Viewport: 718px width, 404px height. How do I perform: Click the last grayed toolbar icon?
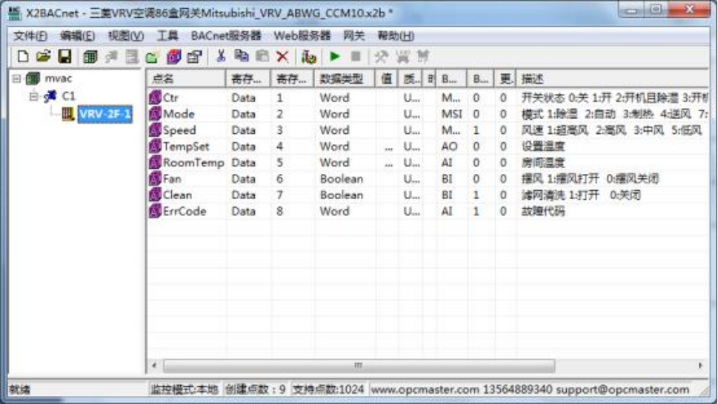pos(422,57)
